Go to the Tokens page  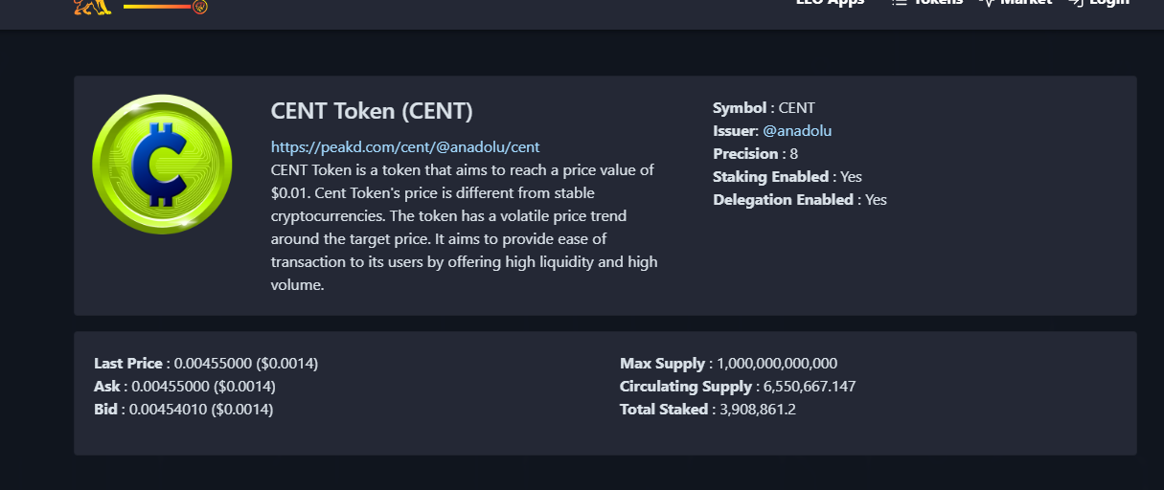tap(937, 3)
